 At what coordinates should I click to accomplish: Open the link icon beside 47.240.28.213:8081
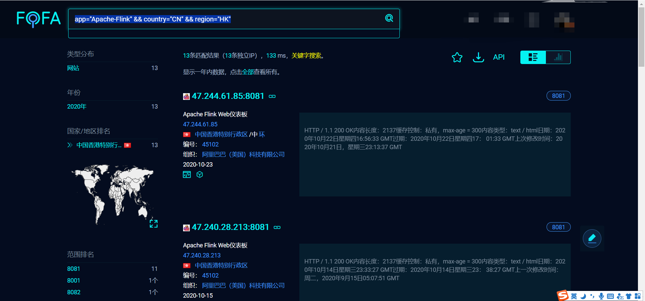(x=277, y=228)
